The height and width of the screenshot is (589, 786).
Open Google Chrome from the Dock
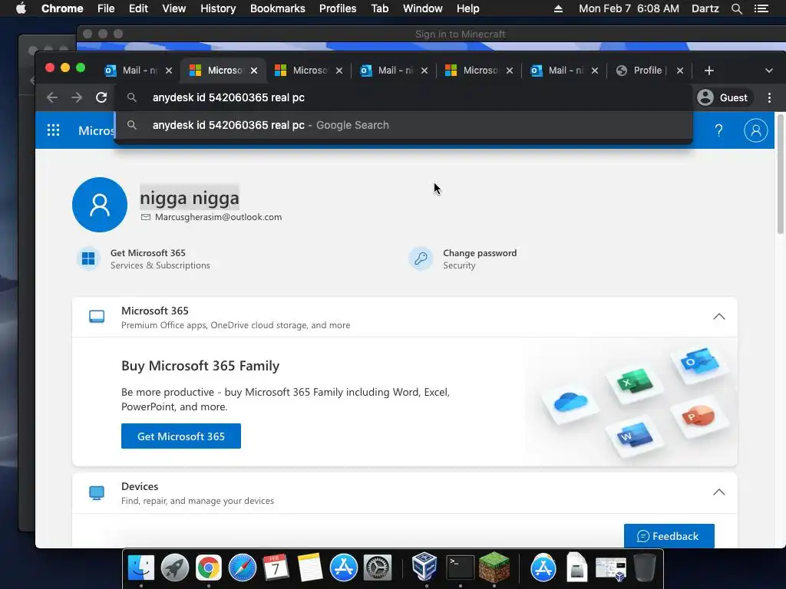click(x=209, y=568)
